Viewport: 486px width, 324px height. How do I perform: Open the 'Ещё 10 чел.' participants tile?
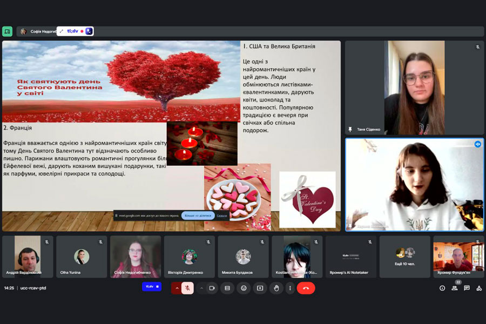404,256
